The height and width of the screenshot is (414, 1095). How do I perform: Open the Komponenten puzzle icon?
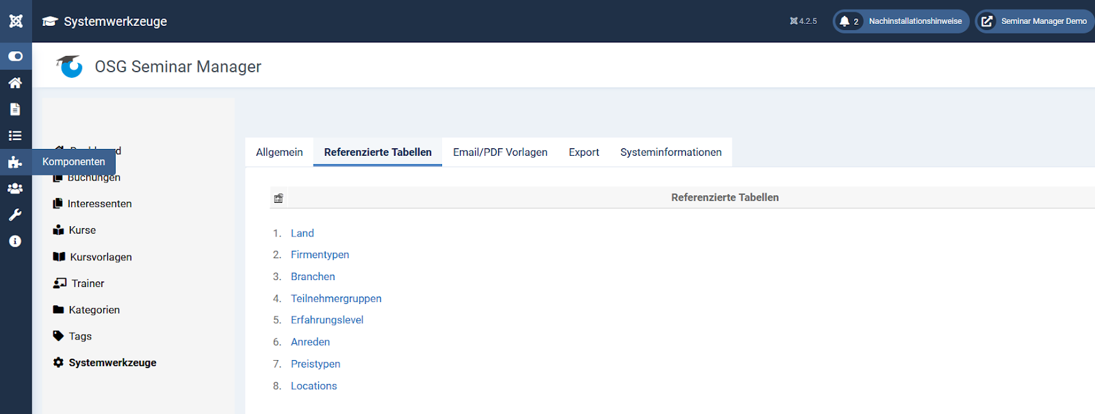[x=15, y=162]
